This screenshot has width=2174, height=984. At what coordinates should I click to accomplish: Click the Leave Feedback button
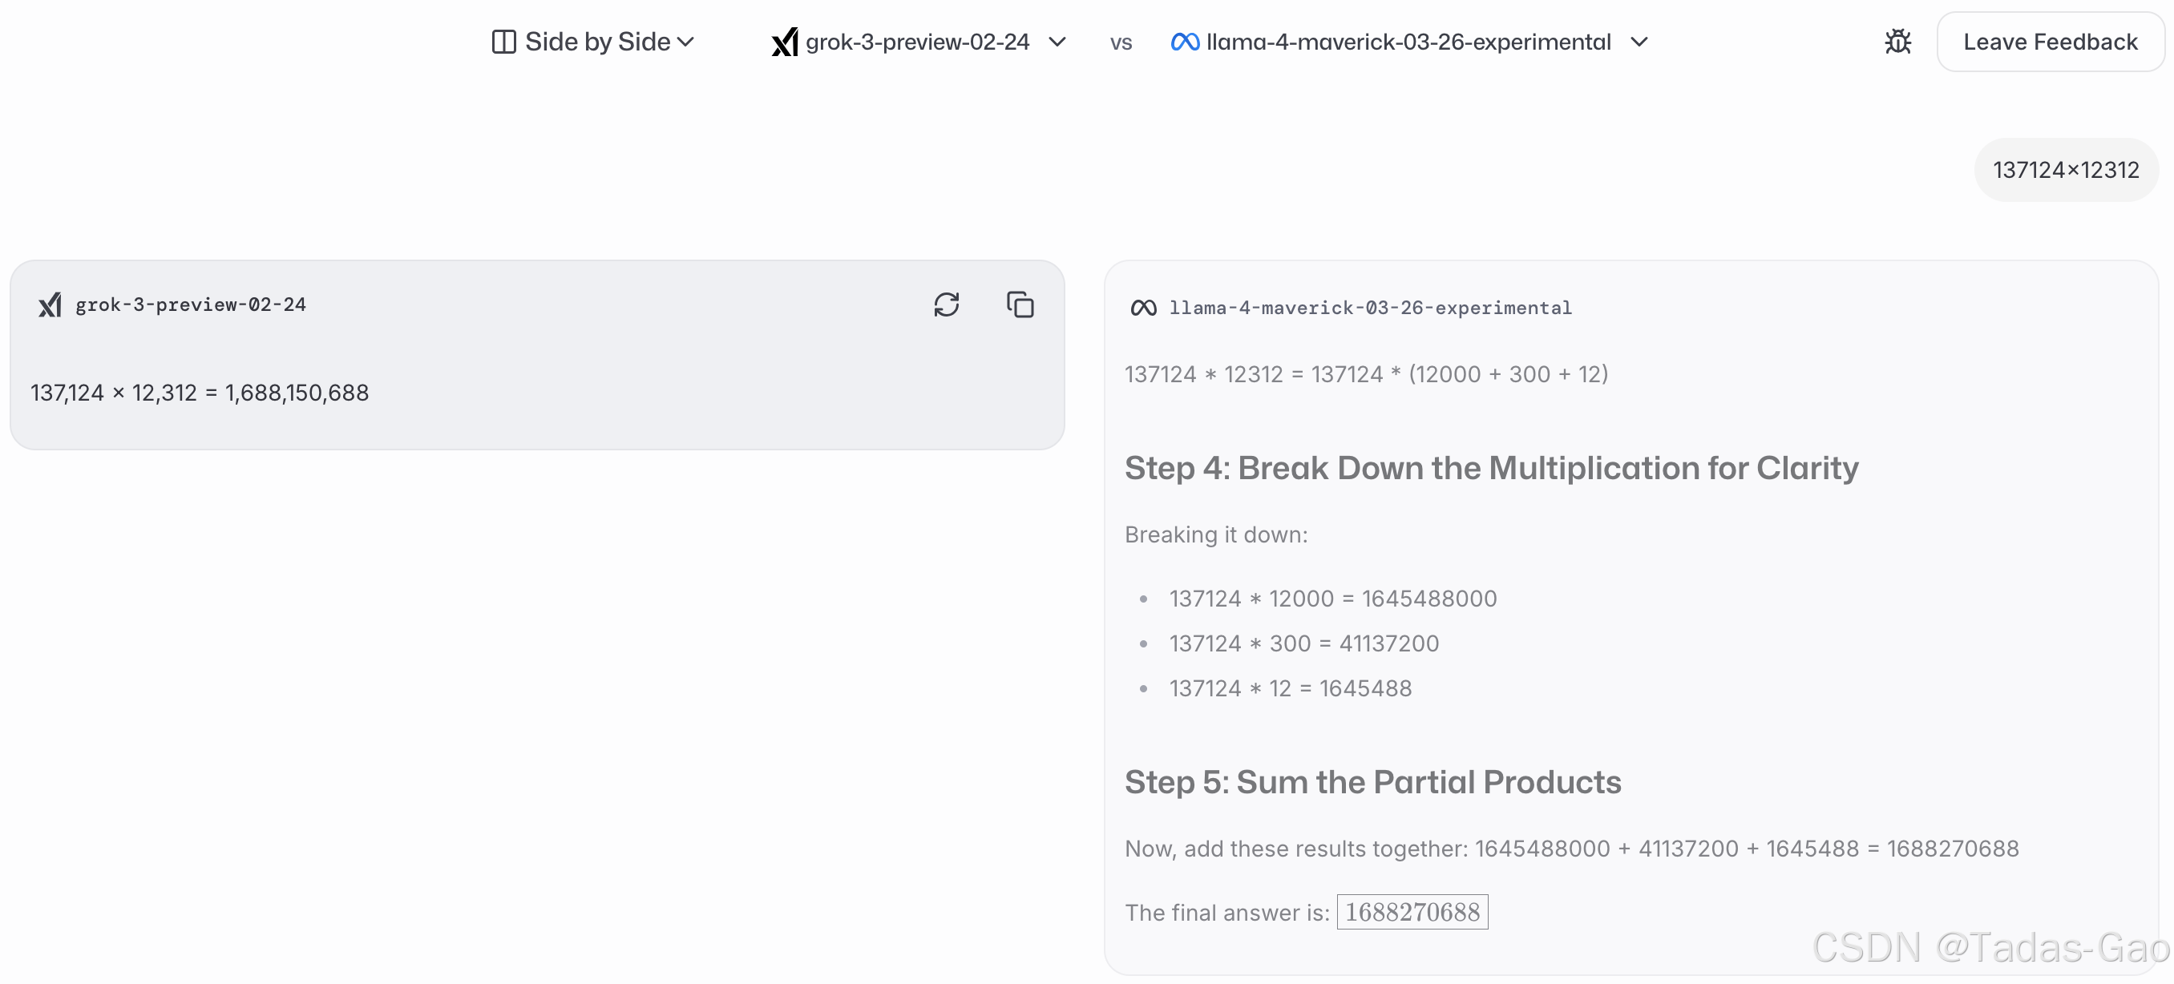click(x=2049, y=42)
